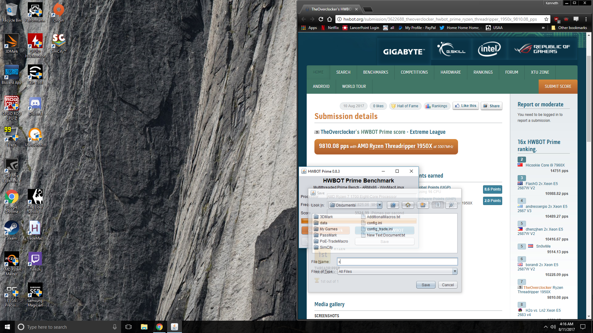Open the Look In Documents dropdown
The height and width of the screenshot is (333, 593).
point(355,205)
